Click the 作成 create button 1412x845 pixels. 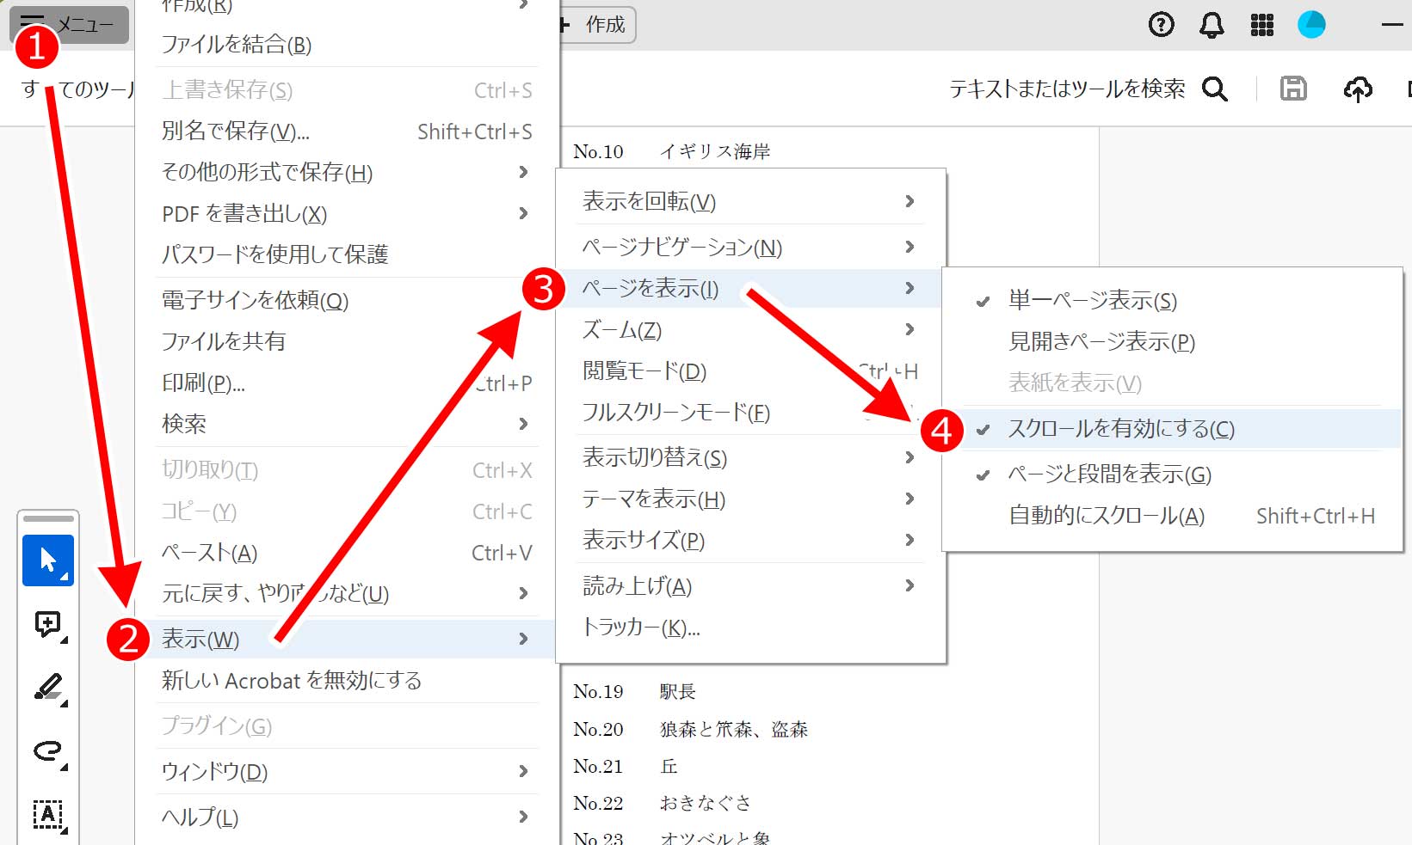tap(596, 25)
